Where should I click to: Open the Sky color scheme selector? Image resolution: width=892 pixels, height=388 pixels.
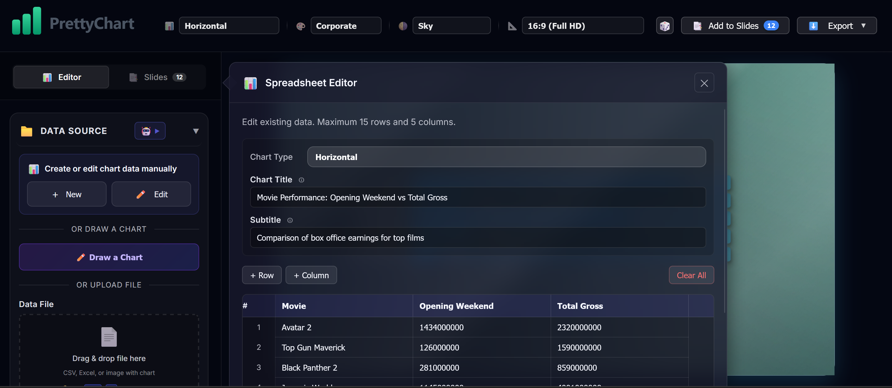tap(451, 26)
